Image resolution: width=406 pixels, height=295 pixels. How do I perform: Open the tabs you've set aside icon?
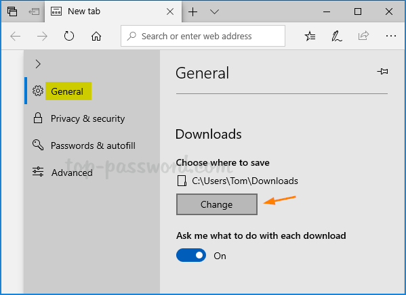[x=12, y=12]
